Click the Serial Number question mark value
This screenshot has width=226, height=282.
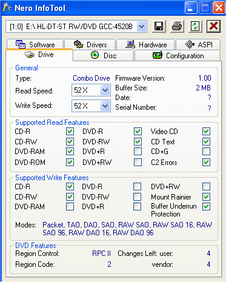pos(209,108)
